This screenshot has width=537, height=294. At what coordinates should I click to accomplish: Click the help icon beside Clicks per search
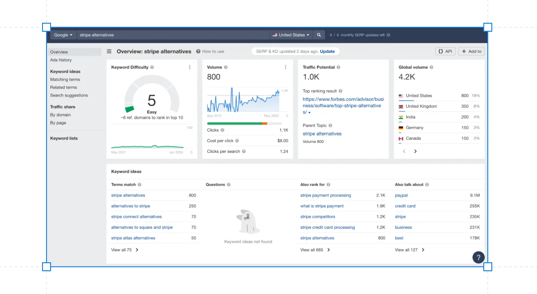coord(244,151)
